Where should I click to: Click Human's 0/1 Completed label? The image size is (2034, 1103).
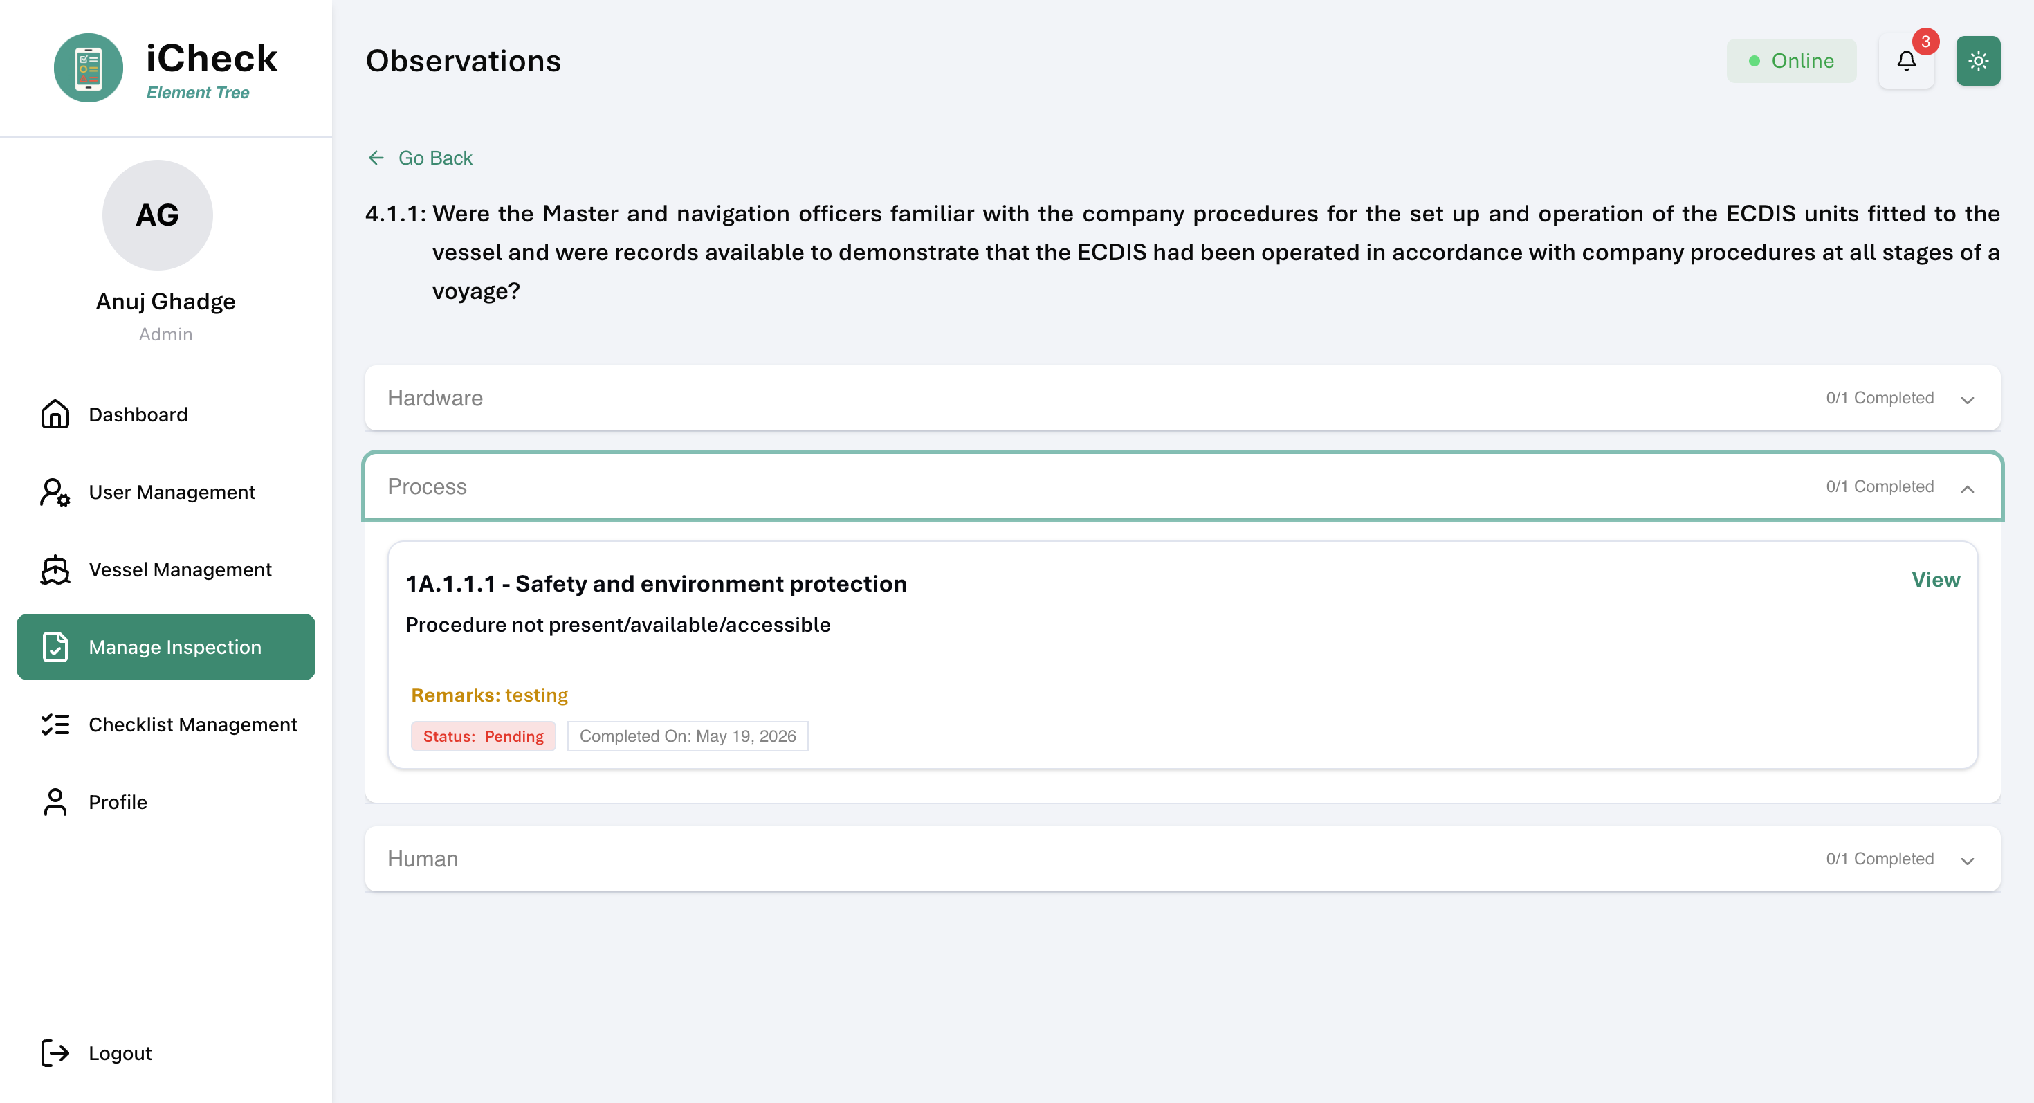(x=1879, y=859)
